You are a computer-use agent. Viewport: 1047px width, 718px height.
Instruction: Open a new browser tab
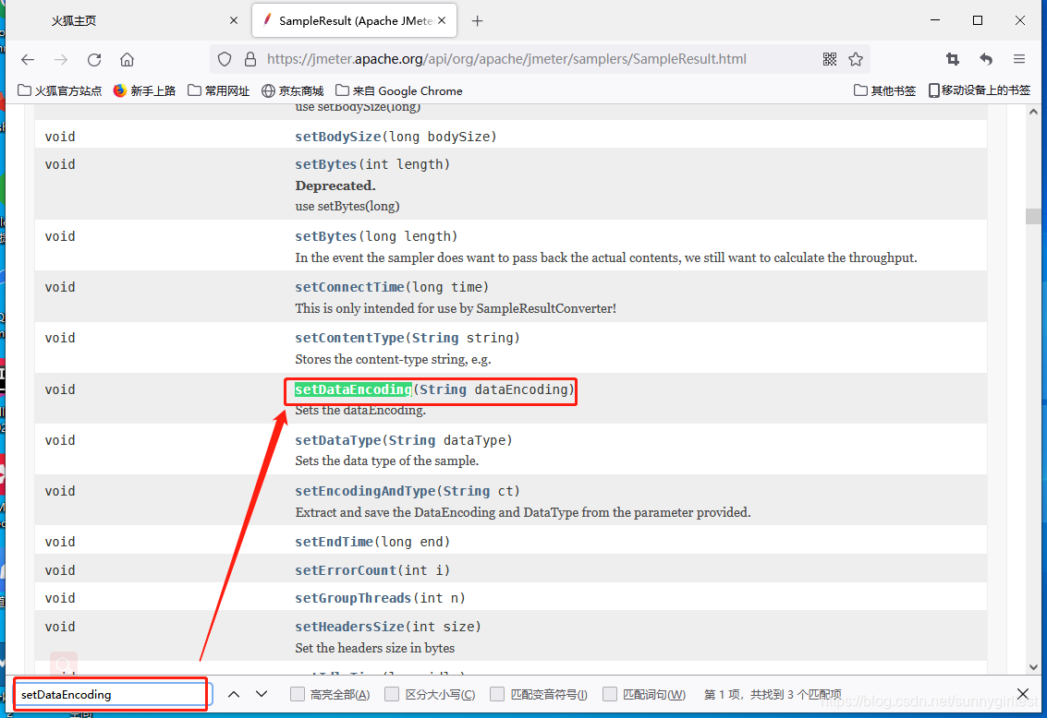pos(477,20)
